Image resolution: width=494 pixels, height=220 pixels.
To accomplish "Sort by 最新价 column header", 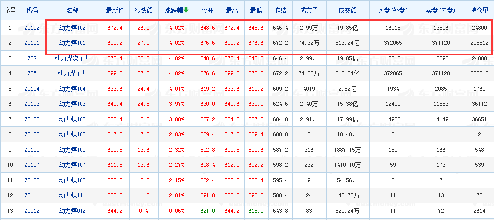I will pyautogui.click(x=115, y=10).
